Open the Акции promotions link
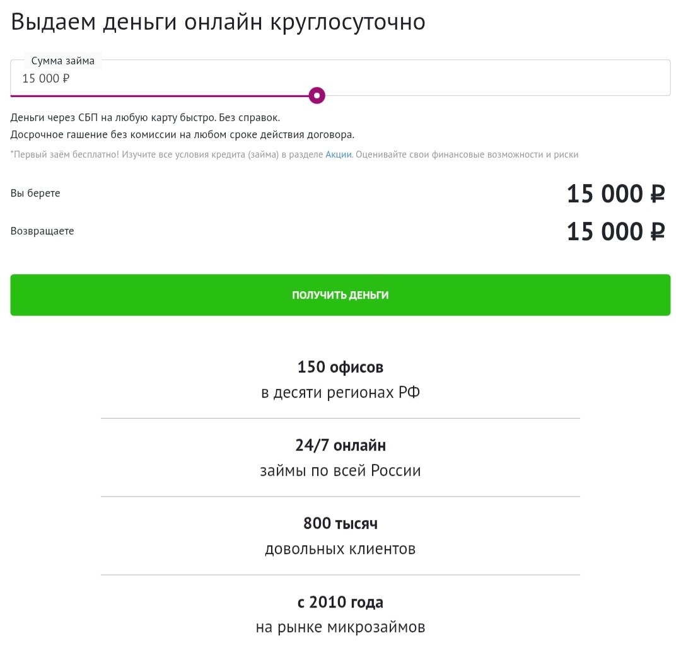 (x=337, y=154)
